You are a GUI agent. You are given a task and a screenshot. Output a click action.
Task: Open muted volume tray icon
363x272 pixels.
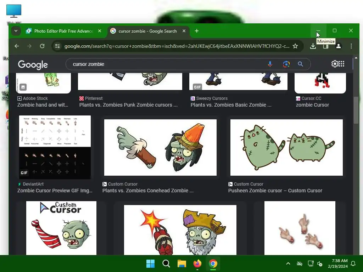tap(320, 263)
